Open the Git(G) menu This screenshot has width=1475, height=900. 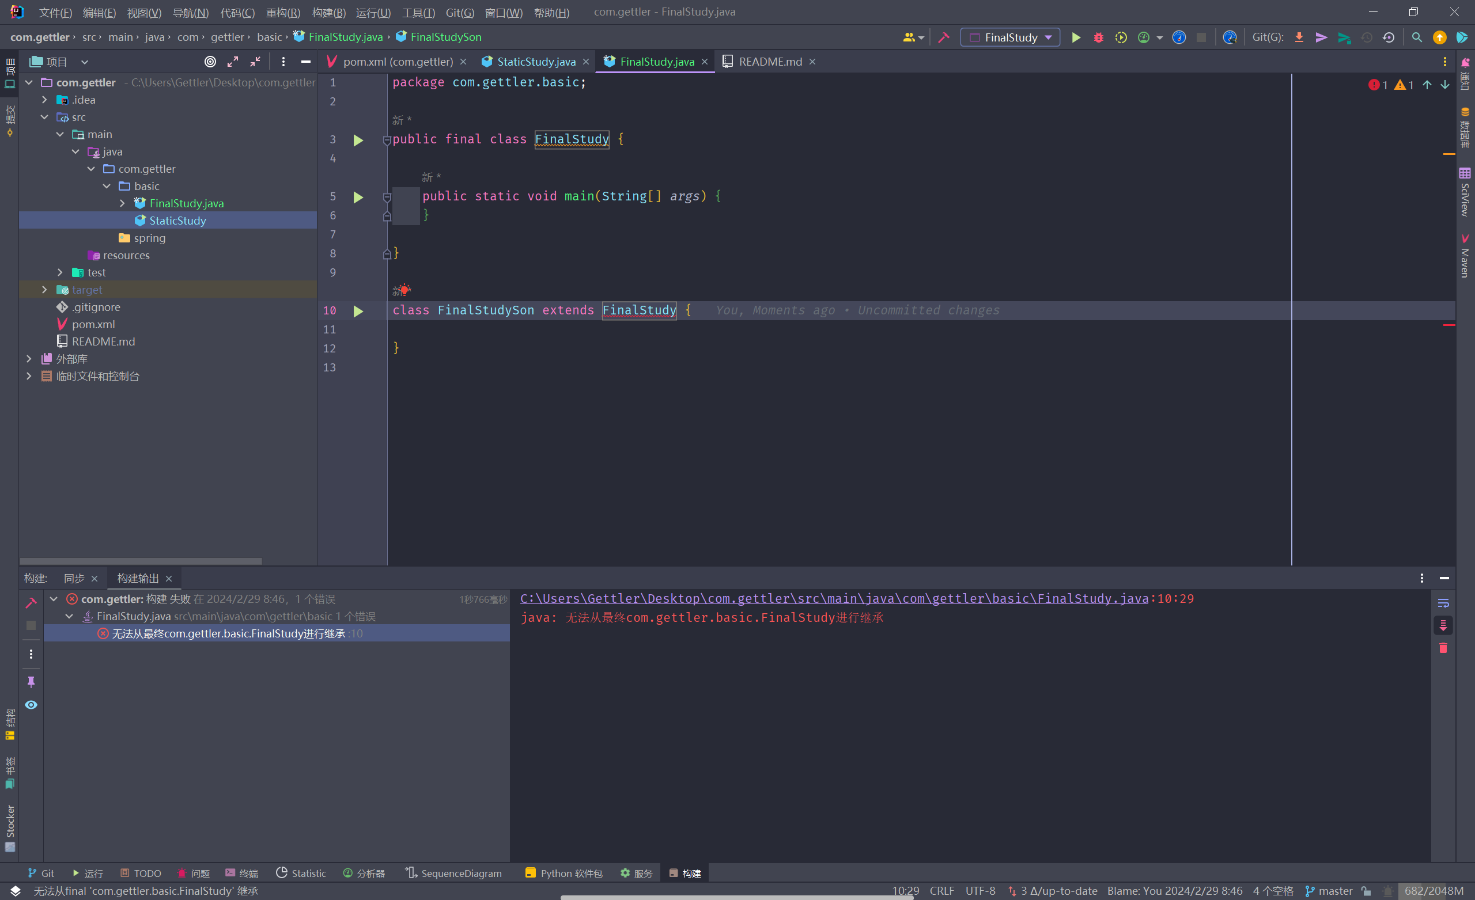point(459,13)
